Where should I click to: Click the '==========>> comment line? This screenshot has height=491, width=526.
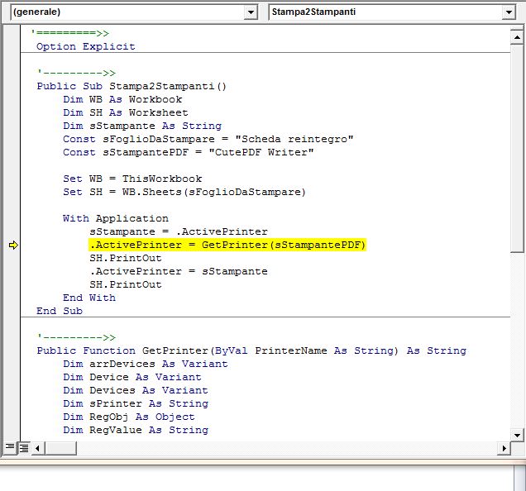pos(69,33)
